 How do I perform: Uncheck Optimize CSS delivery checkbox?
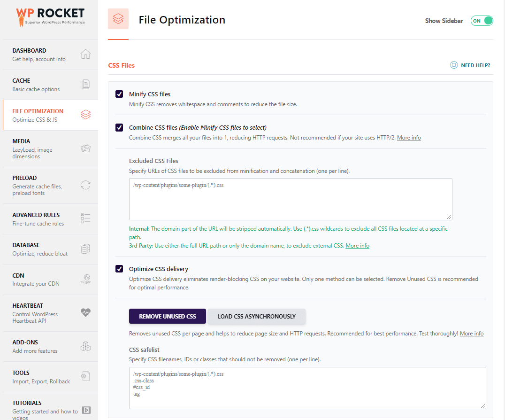pyautogui.click(x=119, y=269)
